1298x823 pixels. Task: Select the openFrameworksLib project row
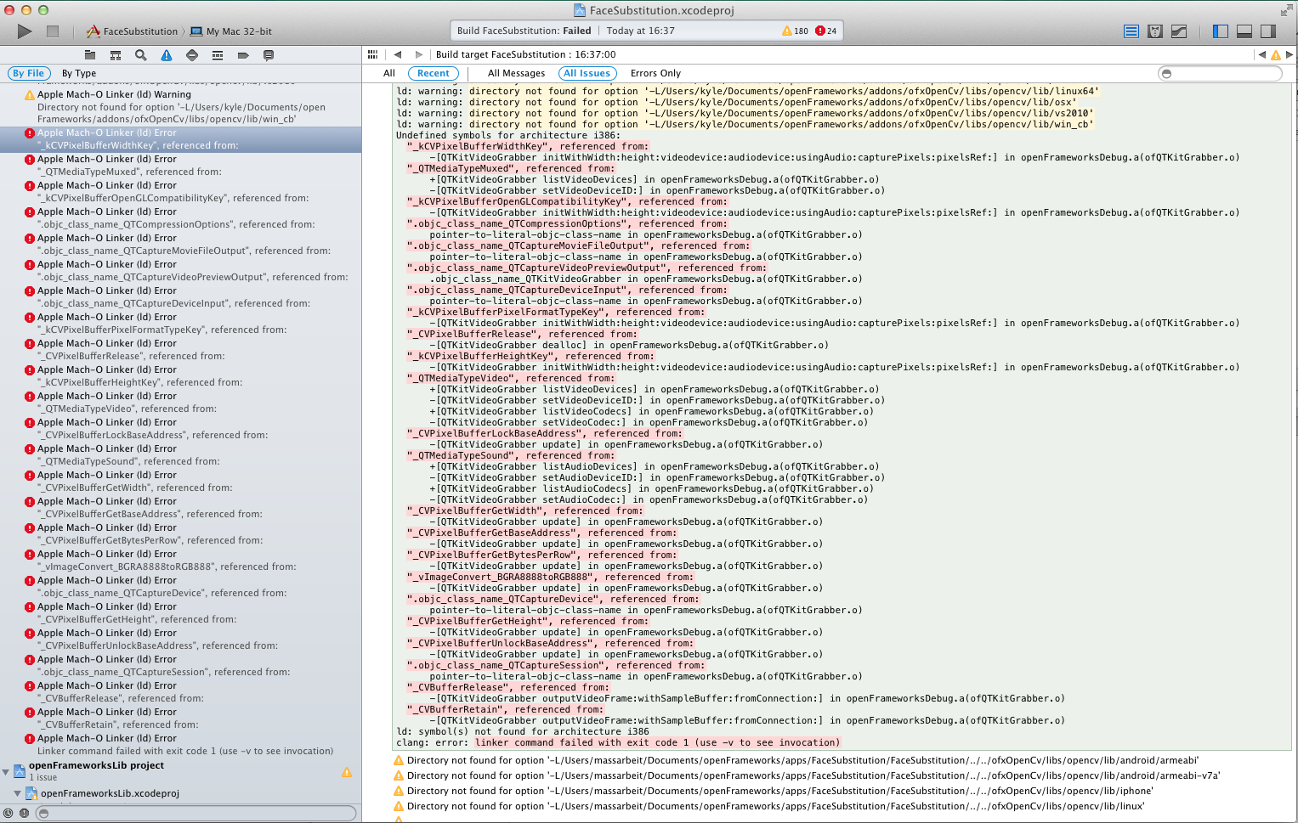click(180, 771)
